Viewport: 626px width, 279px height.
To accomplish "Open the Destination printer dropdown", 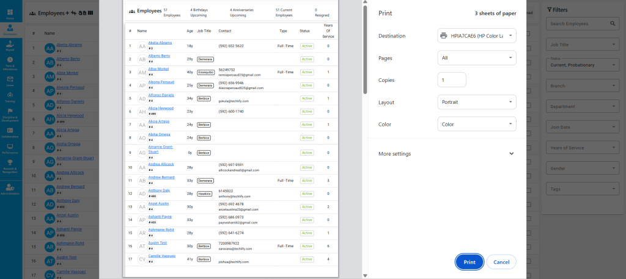I will point(477,36).
